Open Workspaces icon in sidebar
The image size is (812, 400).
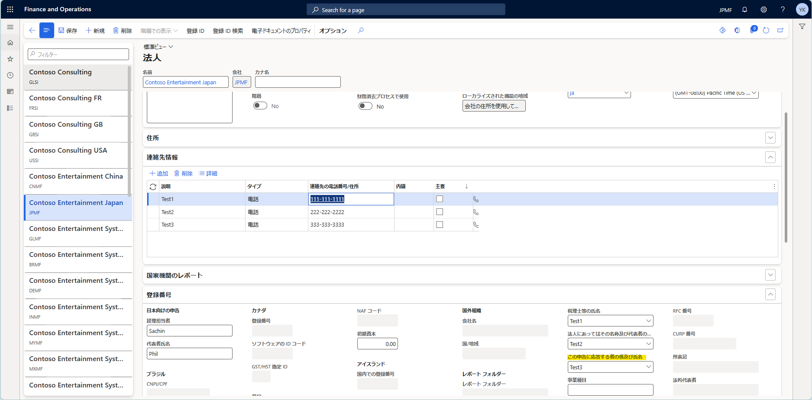[10, 92]
